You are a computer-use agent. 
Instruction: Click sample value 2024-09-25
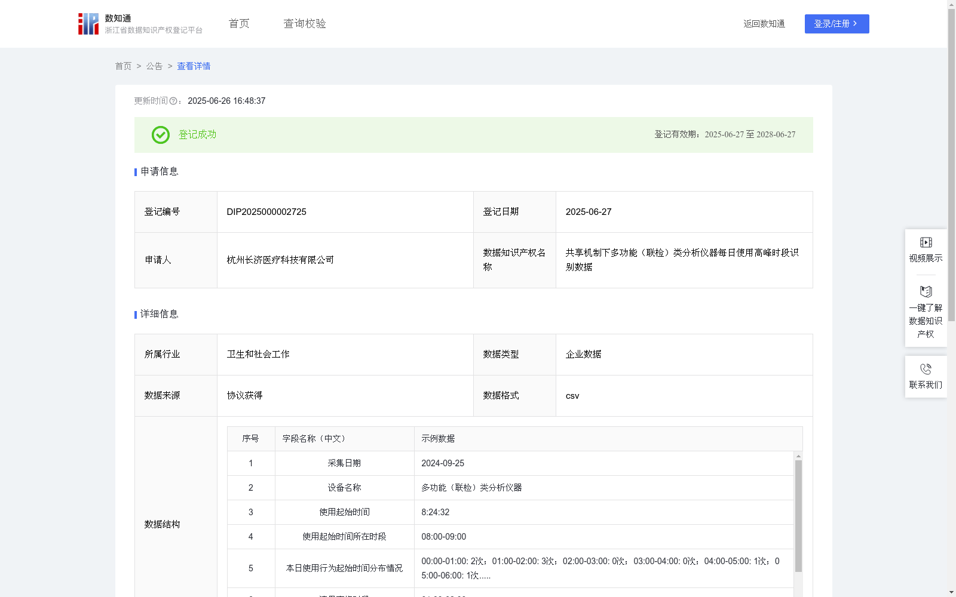(443, 463)
